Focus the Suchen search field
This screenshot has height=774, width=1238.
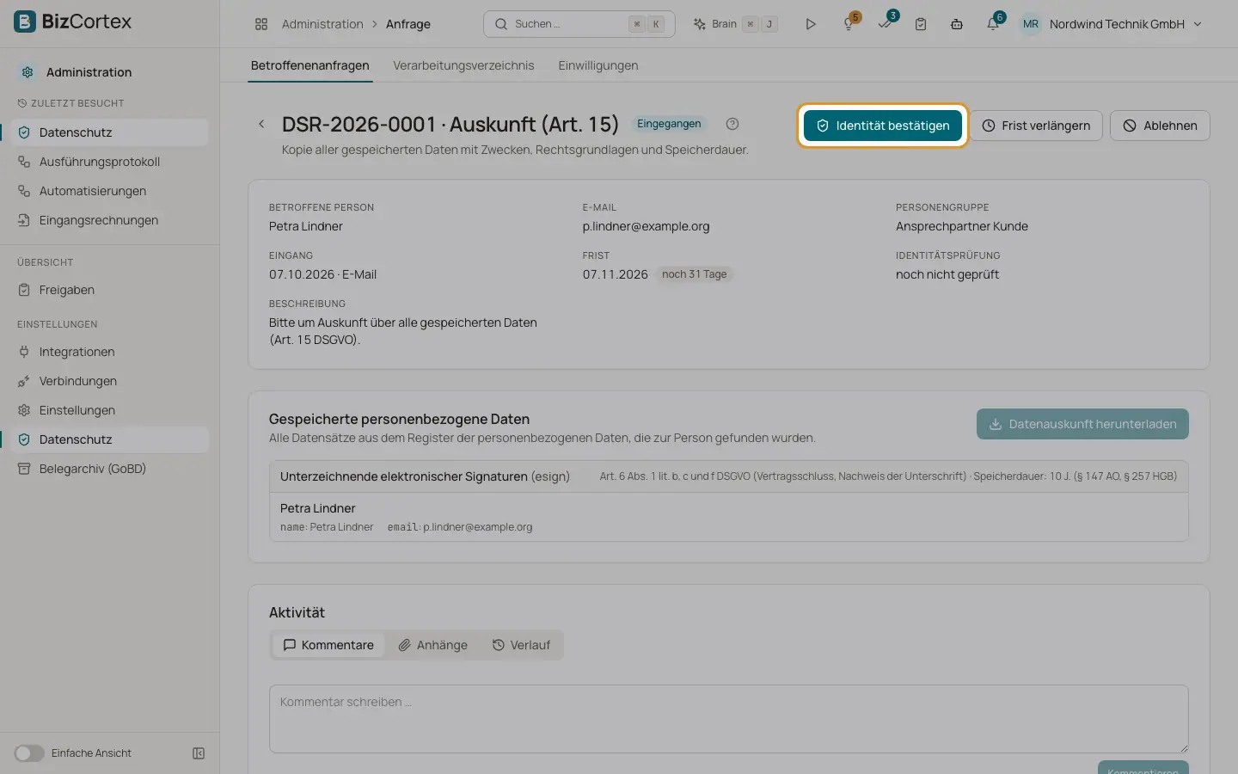click(579, 24)
